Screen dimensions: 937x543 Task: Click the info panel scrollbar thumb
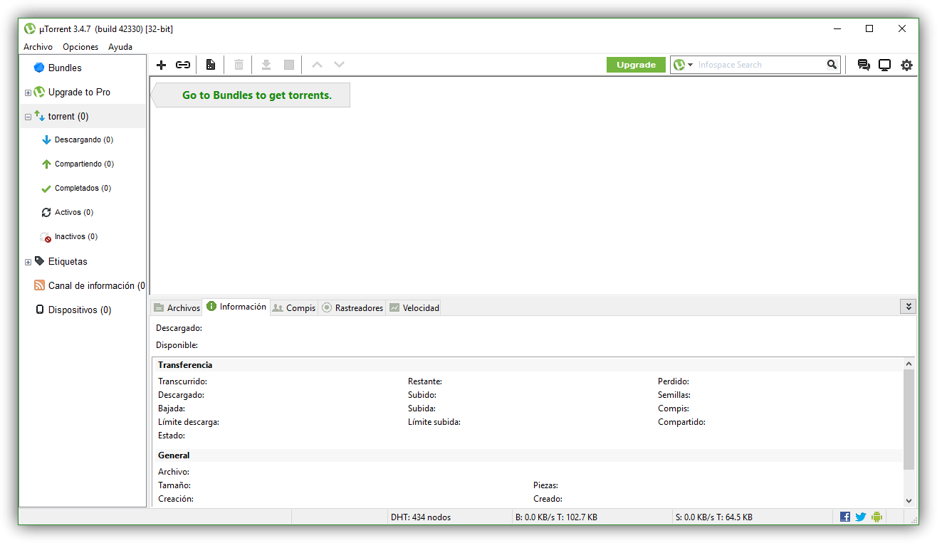(909, 419)
